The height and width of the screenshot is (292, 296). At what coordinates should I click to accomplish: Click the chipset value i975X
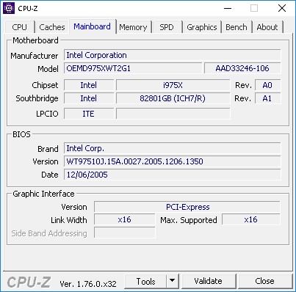click(x=173, y=85)
